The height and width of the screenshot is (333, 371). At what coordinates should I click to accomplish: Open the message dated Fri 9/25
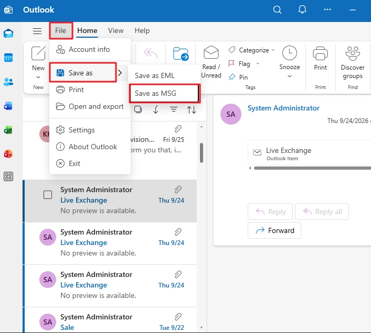click(x=111, y=150)
